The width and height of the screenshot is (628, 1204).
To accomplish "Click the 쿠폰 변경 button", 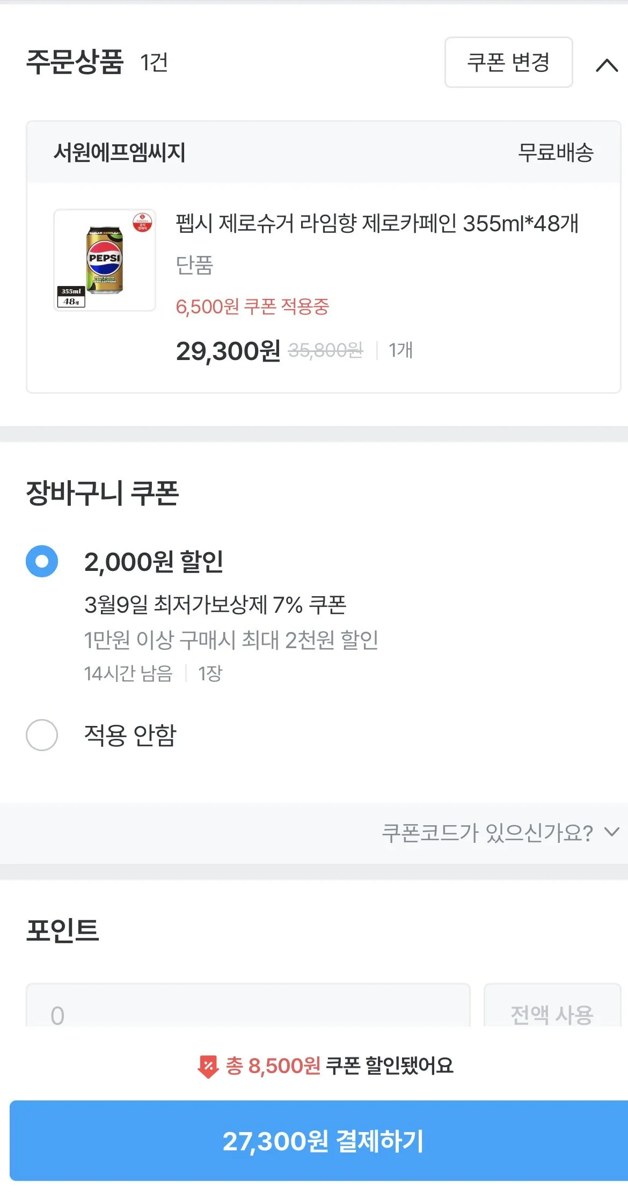I will point(508,62).
